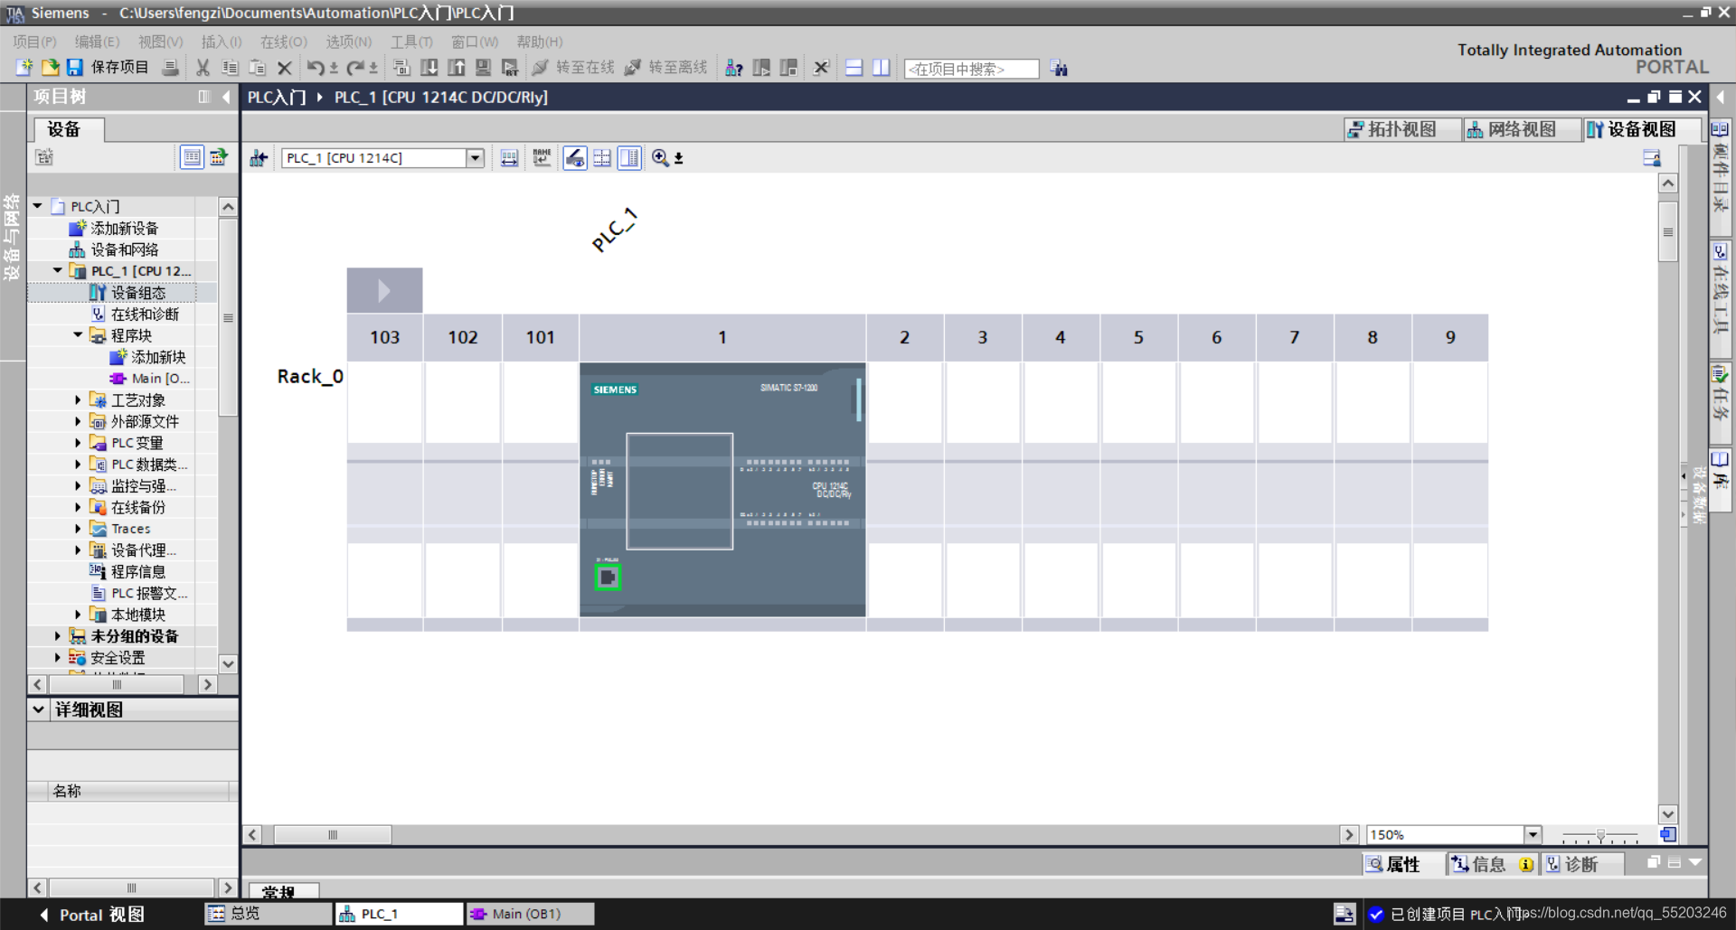Toggle the page-break grid icon
The width and height of the screenshot is (1736, 930).
click(x=602, y=158)
